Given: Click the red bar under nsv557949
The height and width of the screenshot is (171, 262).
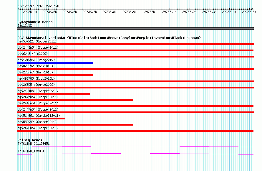Looking at the screenshot, I should pos(75,125).
